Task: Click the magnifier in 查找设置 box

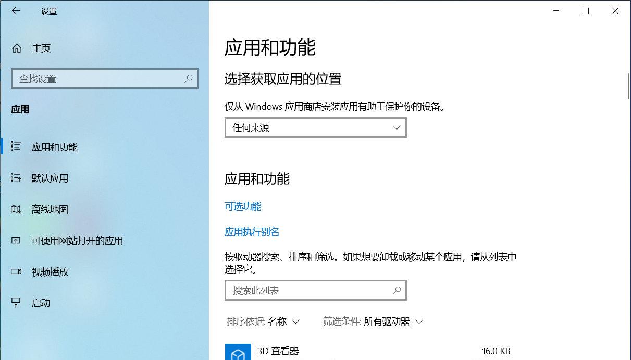Action: (x=189, y=79)
